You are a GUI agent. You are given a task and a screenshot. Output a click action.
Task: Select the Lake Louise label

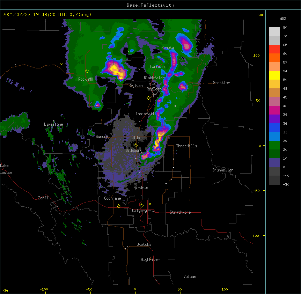(x=6, y=169)
